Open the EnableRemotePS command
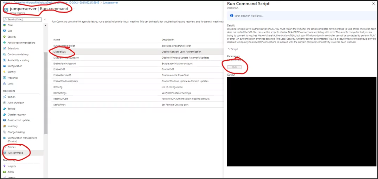 point(62,75)
